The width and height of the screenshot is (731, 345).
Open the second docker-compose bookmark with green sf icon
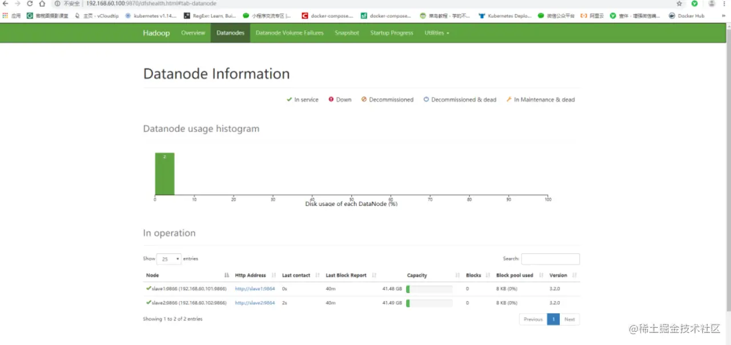point(385,16)
